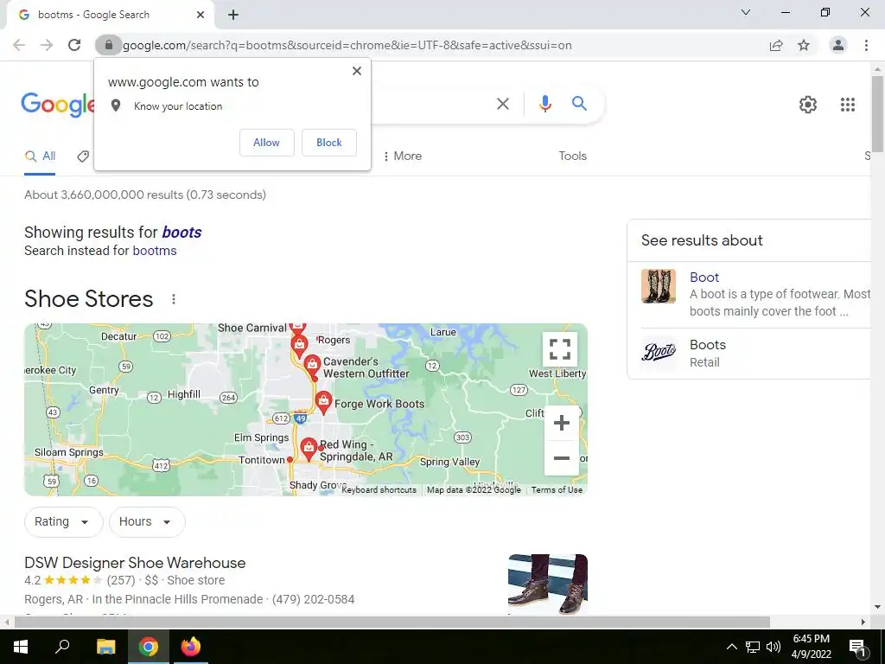Open the Boots Retail result
This screenshot has width=885, height=664.
(707, 345)
